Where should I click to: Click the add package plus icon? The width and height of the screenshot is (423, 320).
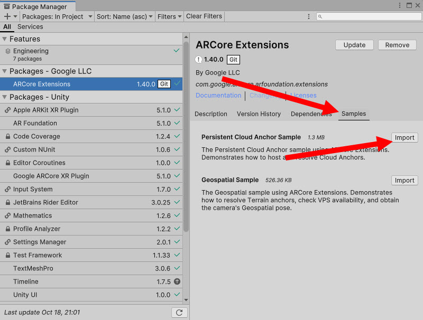[7, 16]
